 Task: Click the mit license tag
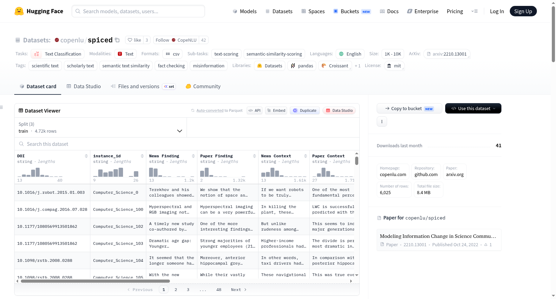[x=394, y=66]
